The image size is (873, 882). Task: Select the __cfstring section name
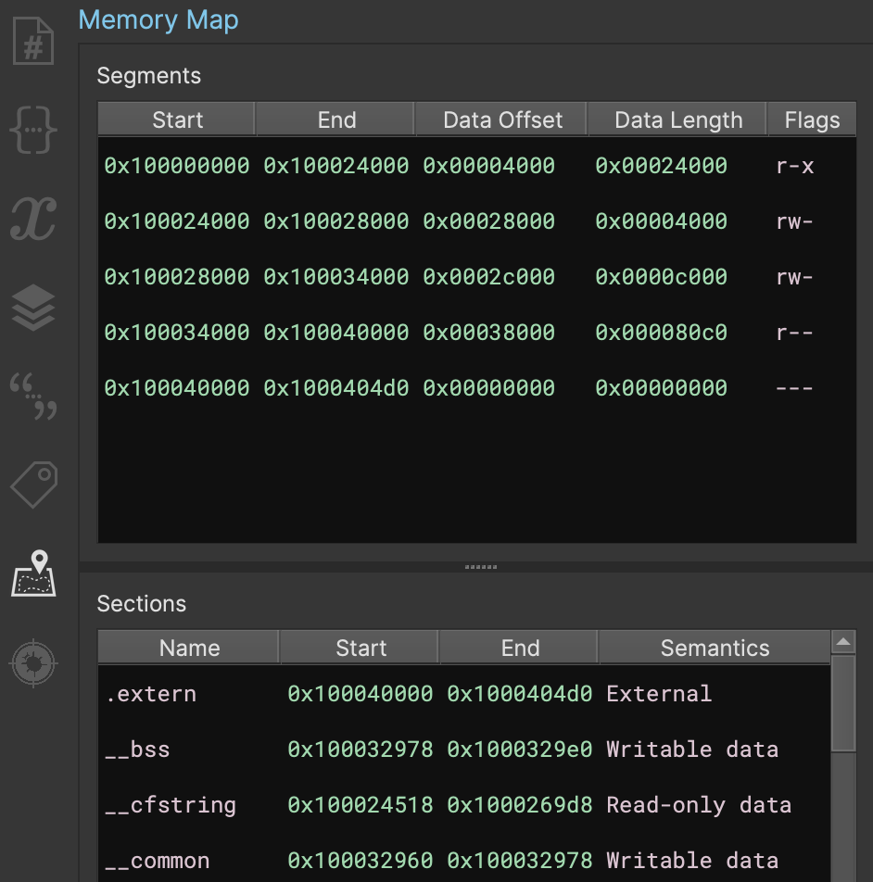pyautogui.click(x=171, y=805)
